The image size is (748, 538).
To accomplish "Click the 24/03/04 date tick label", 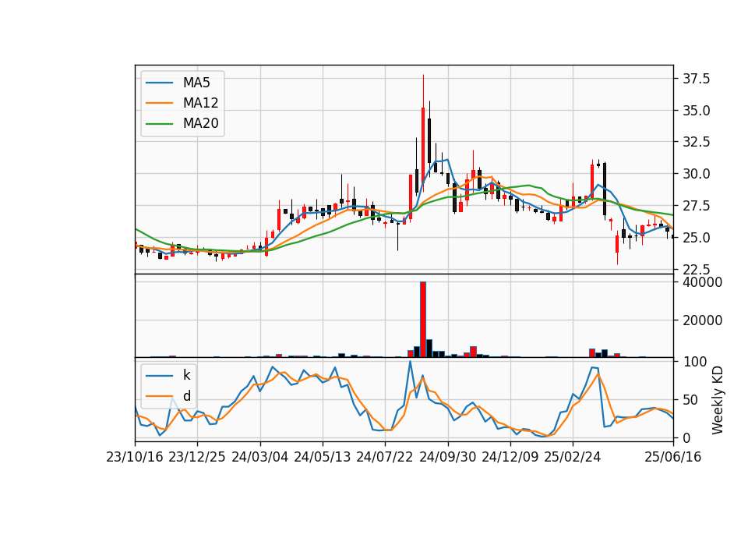I will coord(260,457).
